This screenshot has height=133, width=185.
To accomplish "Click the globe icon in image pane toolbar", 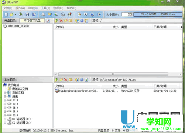I will (x=77, y=21).
